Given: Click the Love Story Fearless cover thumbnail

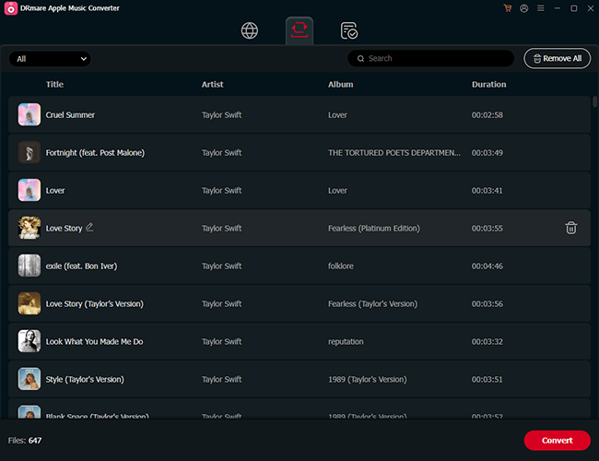Looking at the screenshot, I should point(29,228).
